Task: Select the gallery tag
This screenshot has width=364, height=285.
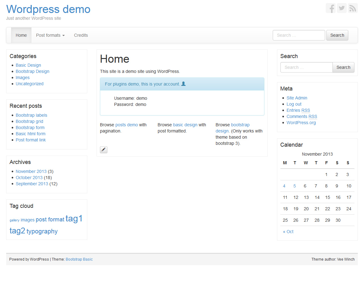Action: [x=14, y=220]
